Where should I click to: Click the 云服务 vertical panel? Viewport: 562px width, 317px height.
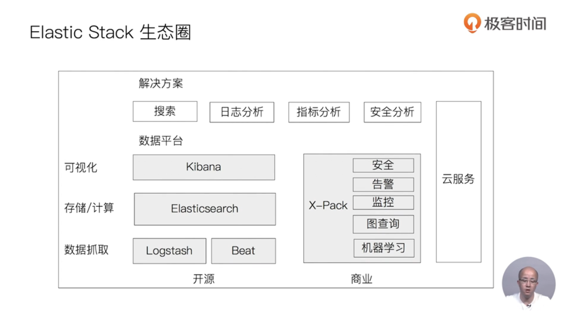coord(458,181)
